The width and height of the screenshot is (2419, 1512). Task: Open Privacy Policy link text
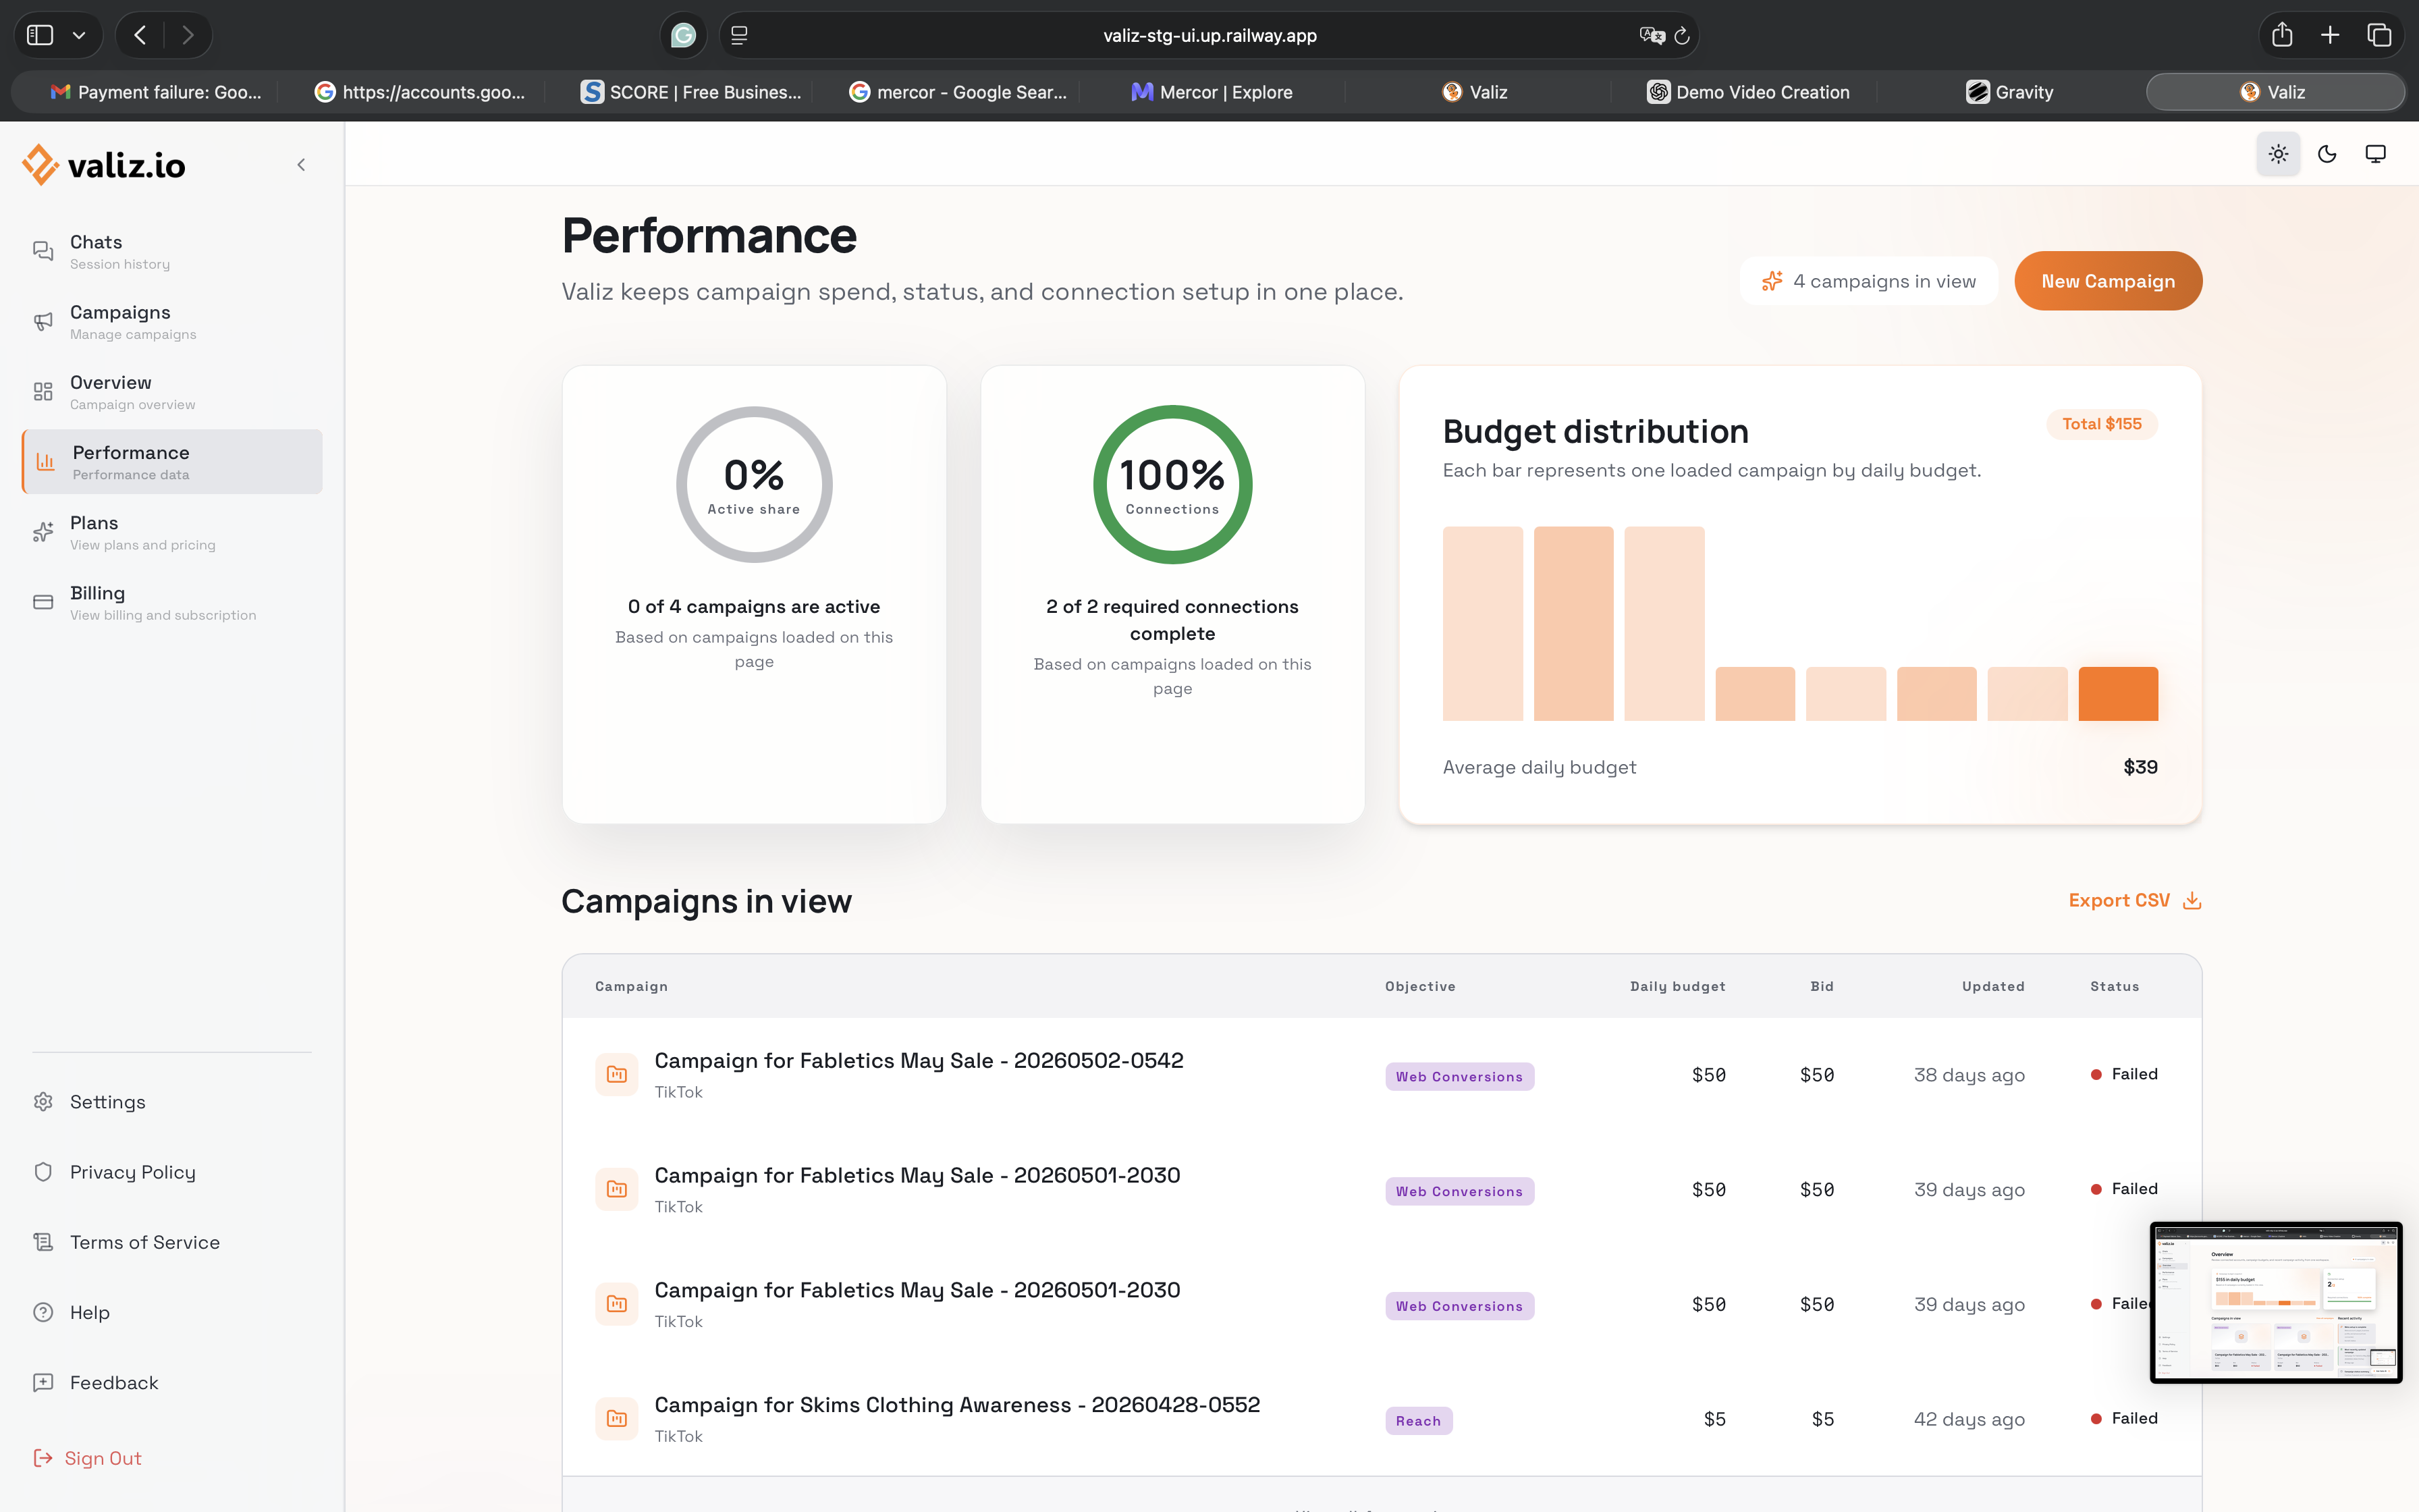click(x=133, y=1172)
